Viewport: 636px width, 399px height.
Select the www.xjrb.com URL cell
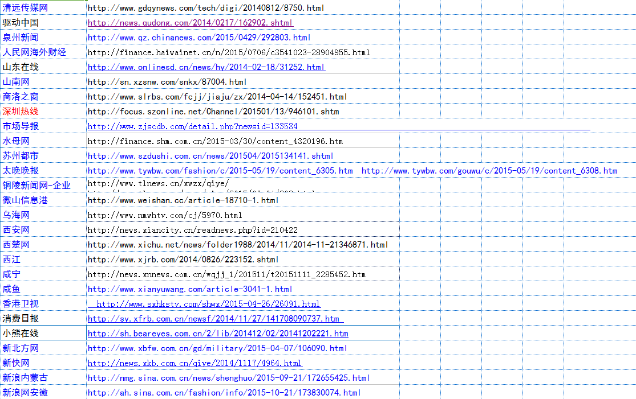[243, 260]
